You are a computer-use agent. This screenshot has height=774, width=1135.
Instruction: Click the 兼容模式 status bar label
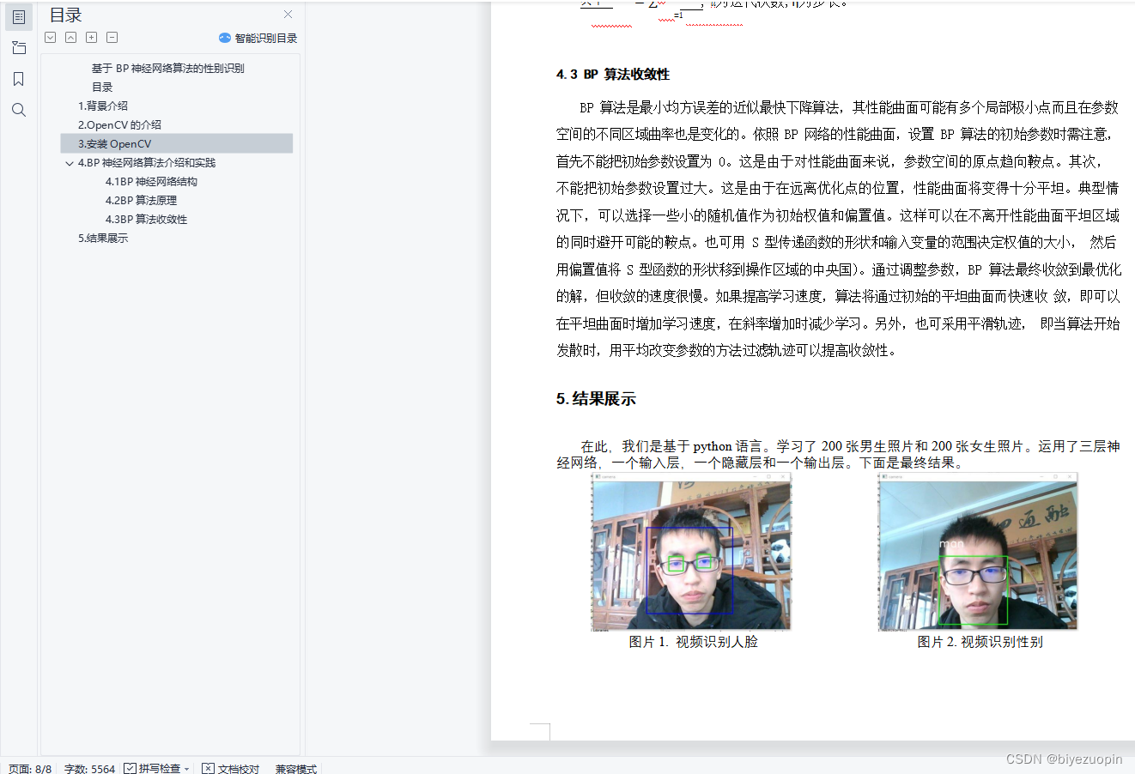coord(294,769)
